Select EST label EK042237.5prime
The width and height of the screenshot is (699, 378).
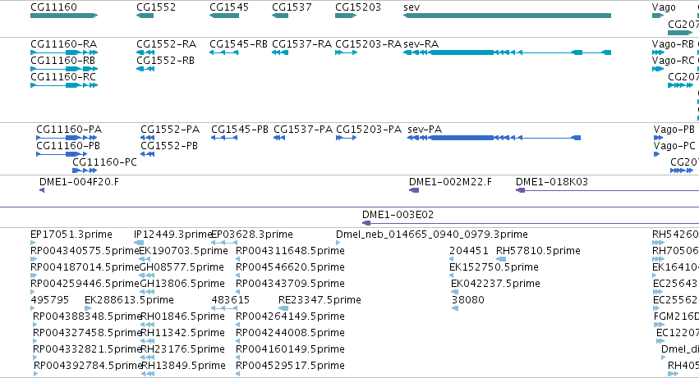(x=495, y=284)
